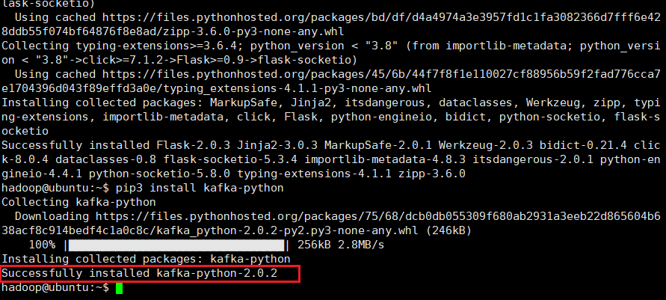Click the last hadoop@ubuntu prompt beside cursor
The height and width of the screenshot is (300, 666).
(x=55, y=287)
